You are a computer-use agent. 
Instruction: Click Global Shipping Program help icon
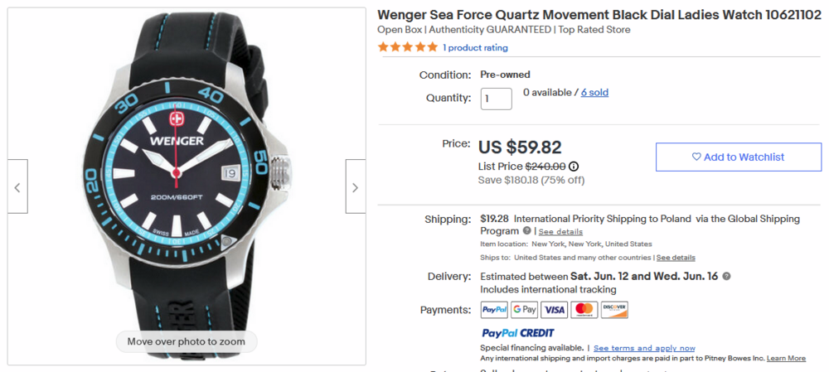527,231
